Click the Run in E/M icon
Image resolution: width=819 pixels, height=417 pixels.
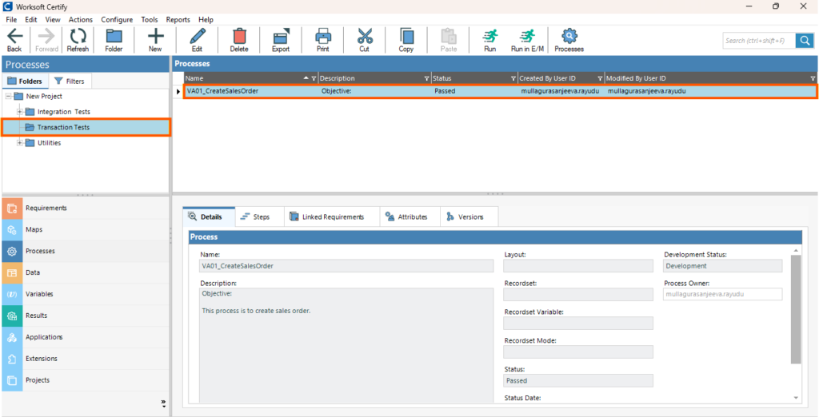tap(527, 40)
